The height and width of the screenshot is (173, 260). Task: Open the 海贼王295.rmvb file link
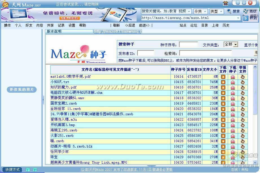pos(64,130)
